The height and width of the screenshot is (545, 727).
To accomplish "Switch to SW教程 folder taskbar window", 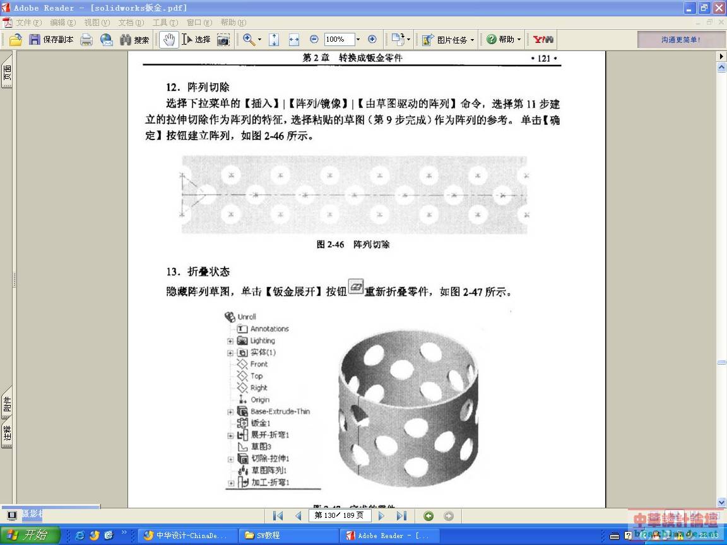I will pyautogui.click(x=288, y=536).
